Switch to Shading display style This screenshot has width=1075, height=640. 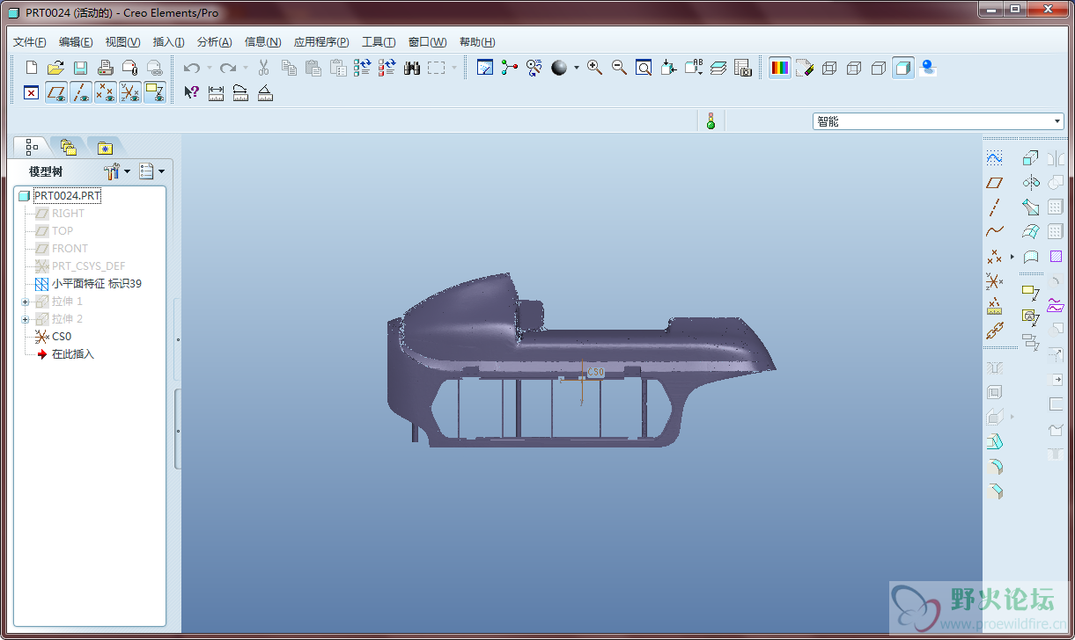point(902,68)
